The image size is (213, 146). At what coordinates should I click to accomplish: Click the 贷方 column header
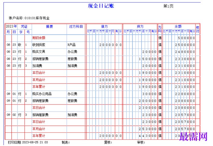(x=140, y=26)
